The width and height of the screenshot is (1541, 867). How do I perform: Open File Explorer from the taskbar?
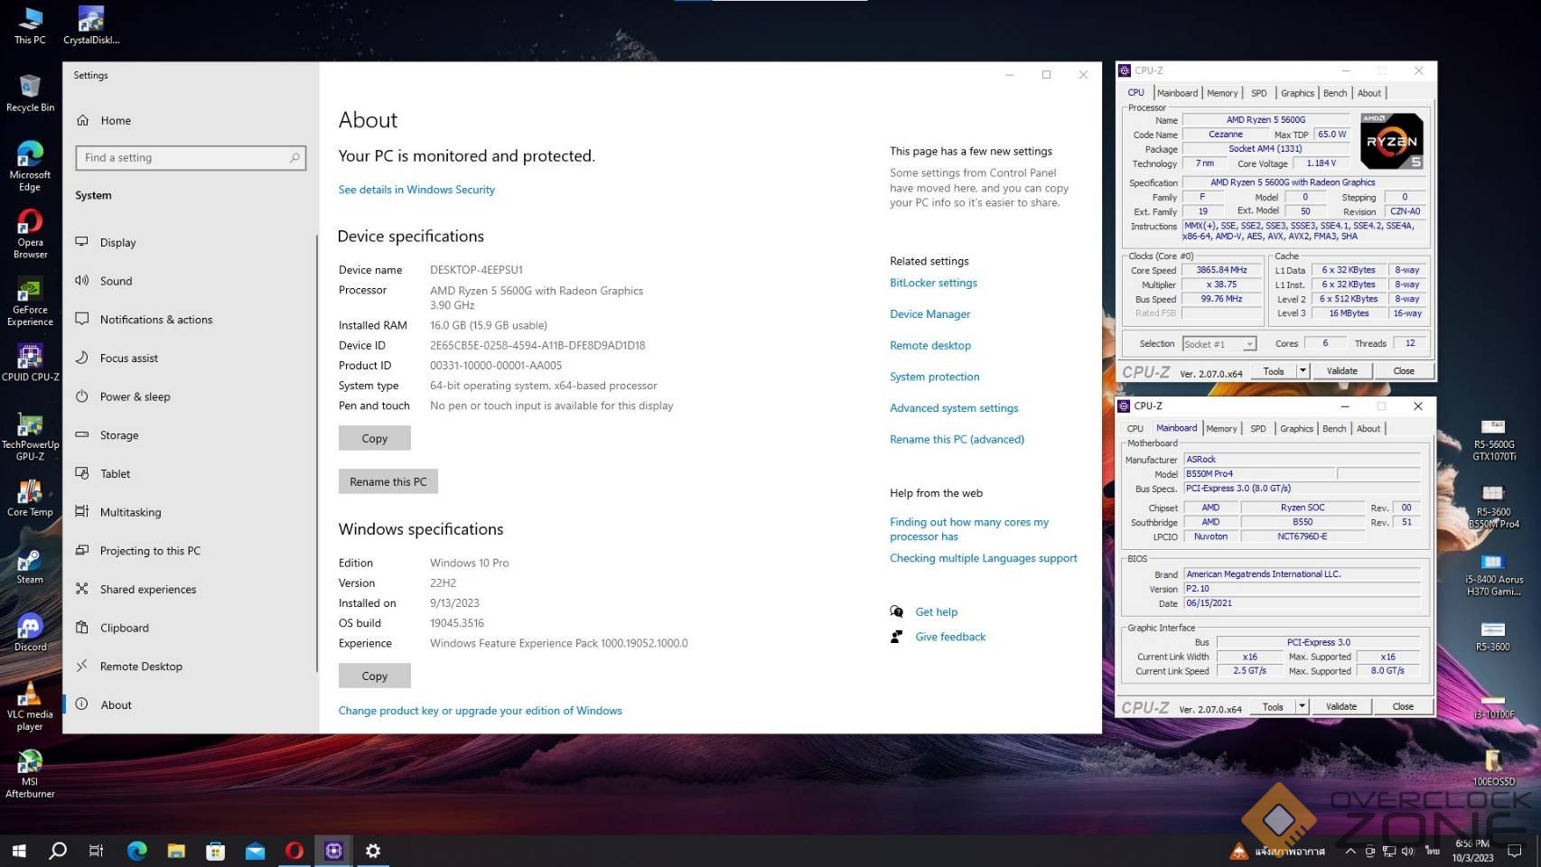(176, 851)
